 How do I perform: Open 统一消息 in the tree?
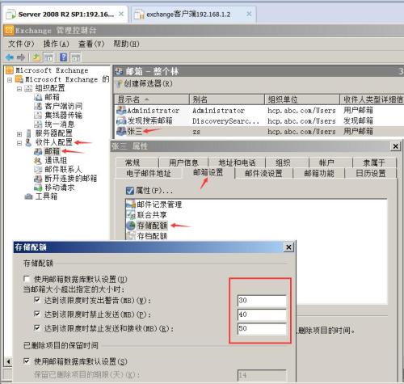[60, 124]
